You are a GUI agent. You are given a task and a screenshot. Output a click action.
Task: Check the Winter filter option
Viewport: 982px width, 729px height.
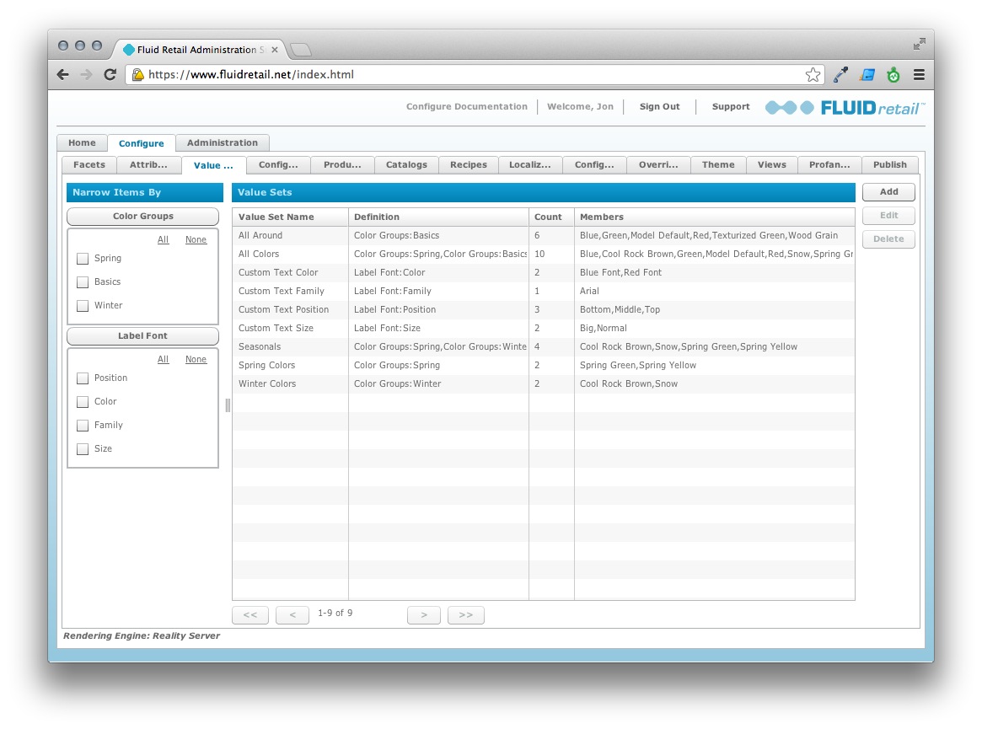82,305
